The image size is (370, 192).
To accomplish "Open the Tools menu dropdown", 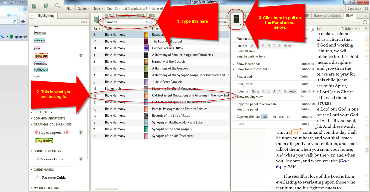I will tap(98, 8).
